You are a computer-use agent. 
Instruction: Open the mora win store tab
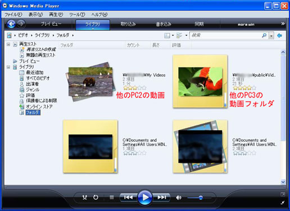coord(246,25)
